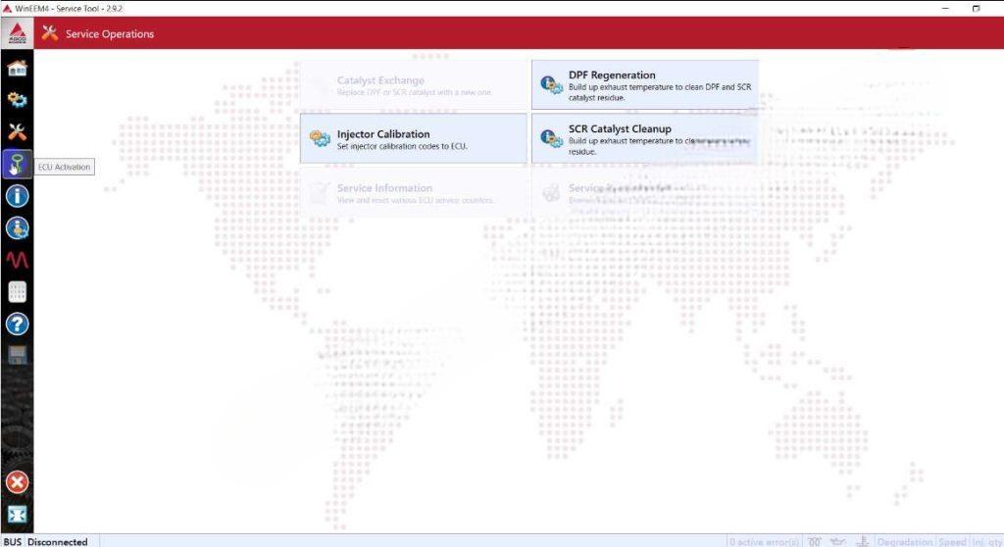
Task: Open the Injector Calibration operation
Action: tap(413, 138)
